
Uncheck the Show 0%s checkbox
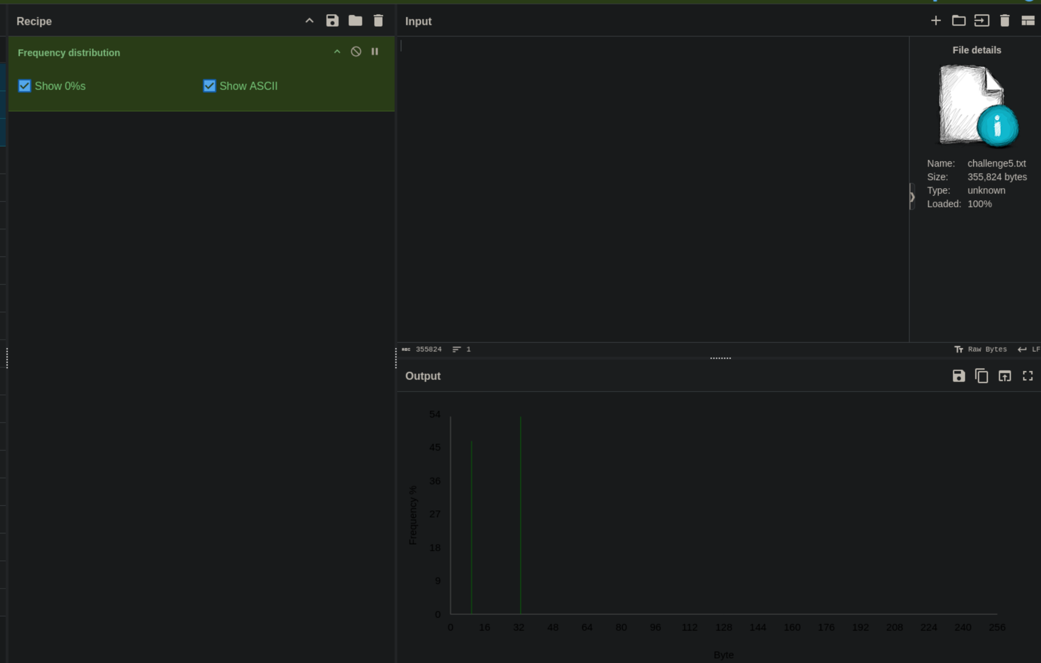[x=24, y=86]
